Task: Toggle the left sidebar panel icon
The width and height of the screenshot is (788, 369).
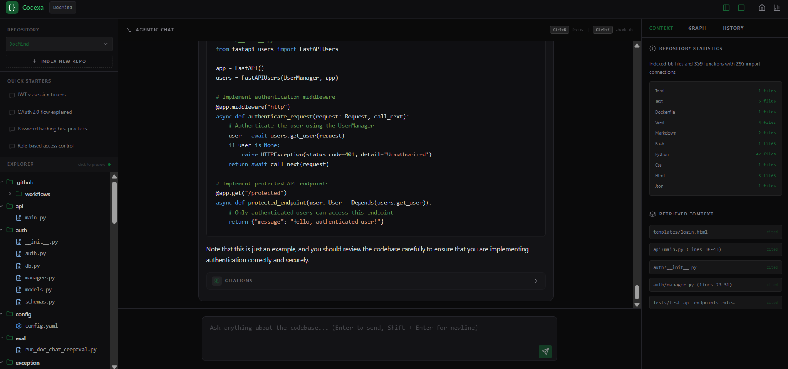Action: click(726, 7)
